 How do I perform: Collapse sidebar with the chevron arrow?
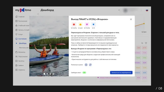point(38,14)
